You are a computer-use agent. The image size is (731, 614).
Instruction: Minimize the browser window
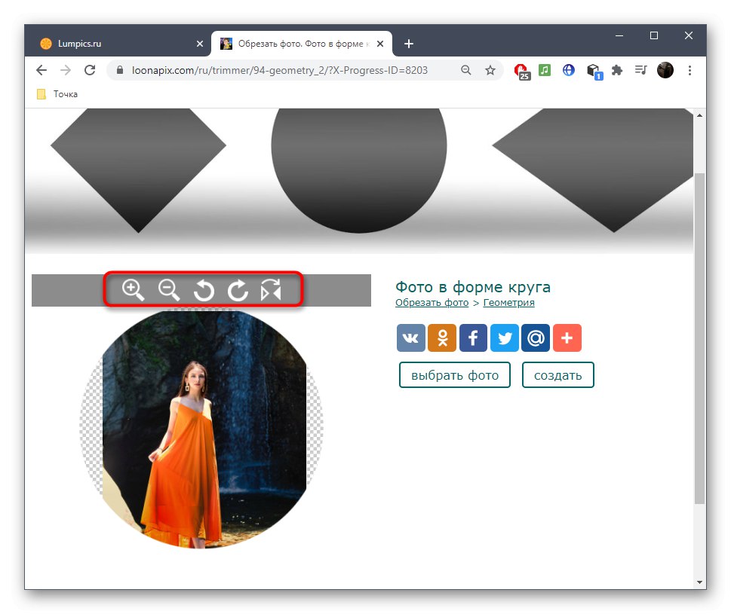pos(619,35)
